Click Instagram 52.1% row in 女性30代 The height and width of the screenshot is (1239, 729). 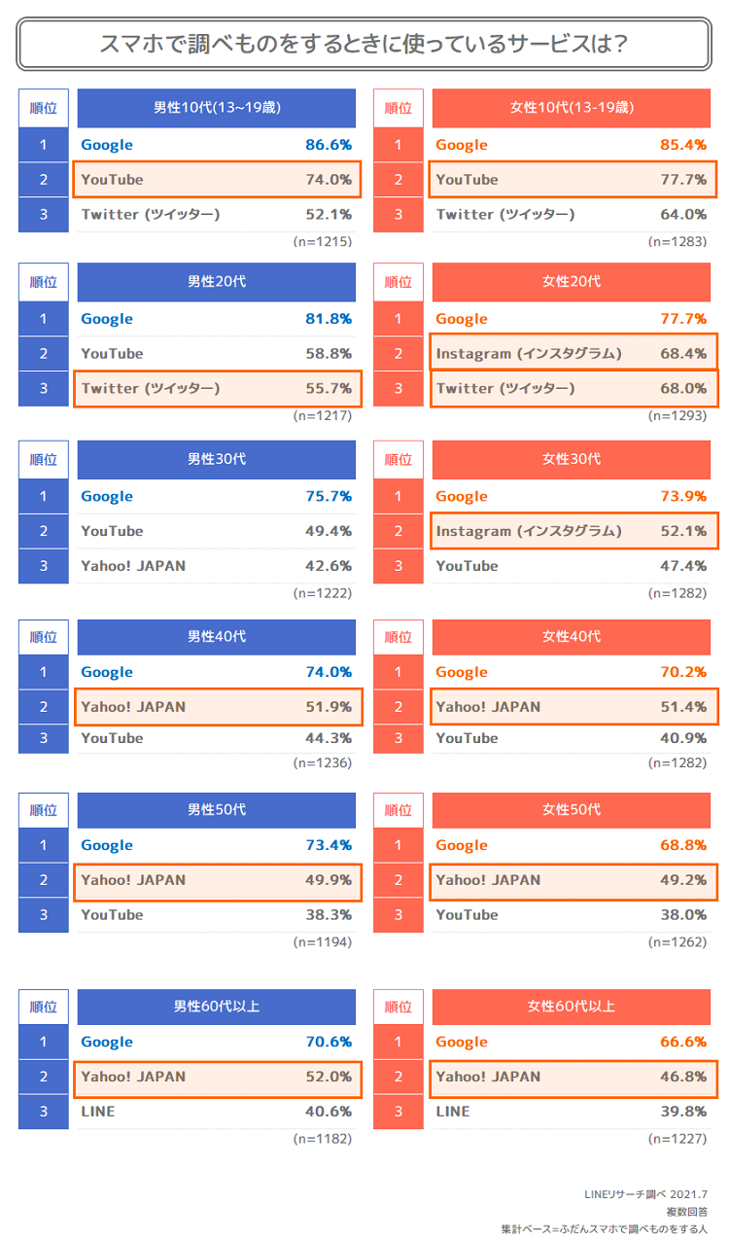coord(573,531)
